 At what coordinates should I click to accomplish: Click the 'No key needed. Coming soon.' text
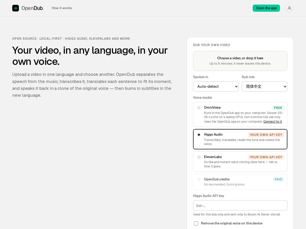pos(224,184)
